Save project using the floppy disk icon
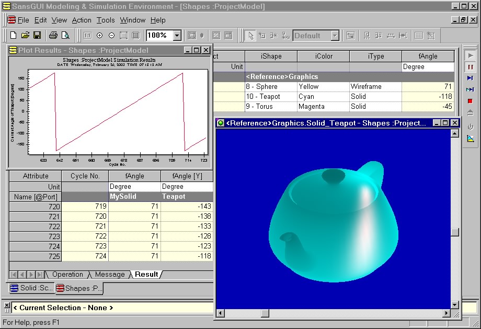This screenshot has height=329, width=481. click(37, 36)
